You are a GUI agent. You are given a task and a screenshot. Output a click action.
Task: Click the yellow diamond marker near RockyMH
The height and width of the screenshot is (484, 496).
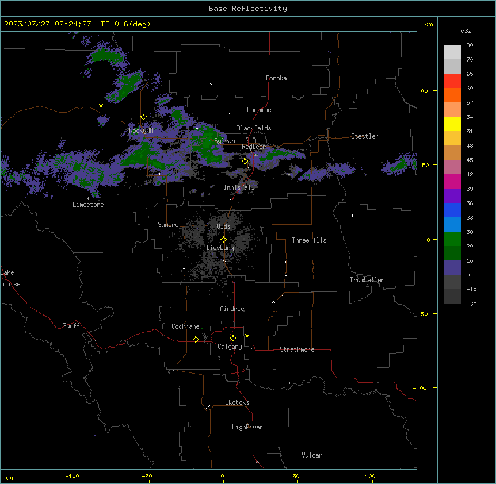(x=144, y=117)
